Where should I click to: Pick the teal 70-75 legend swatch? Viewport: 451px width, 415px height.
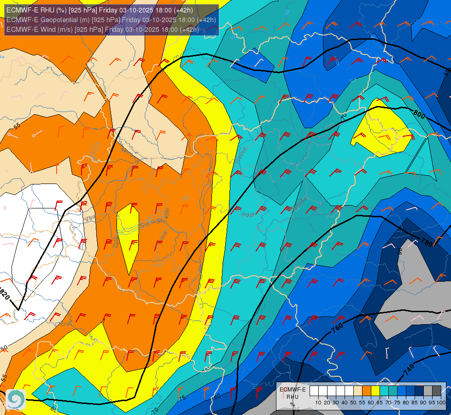coord(393,391)
